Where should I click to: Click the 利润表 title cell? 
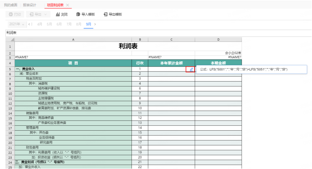click(128, 46)
